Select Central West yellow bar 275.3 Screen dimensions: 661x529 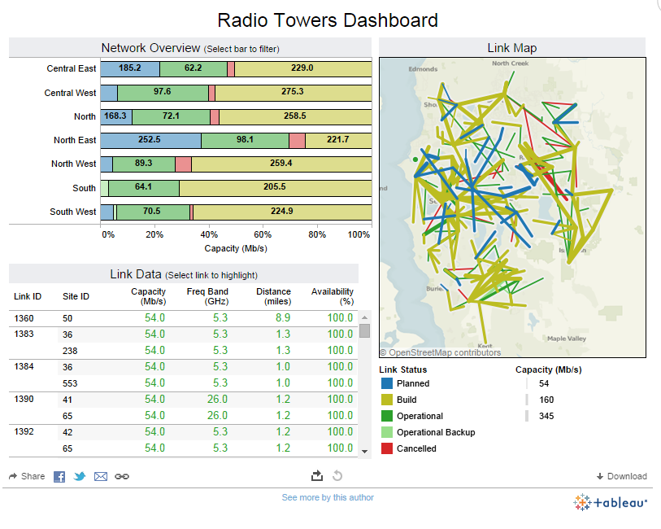coord(294,93)
